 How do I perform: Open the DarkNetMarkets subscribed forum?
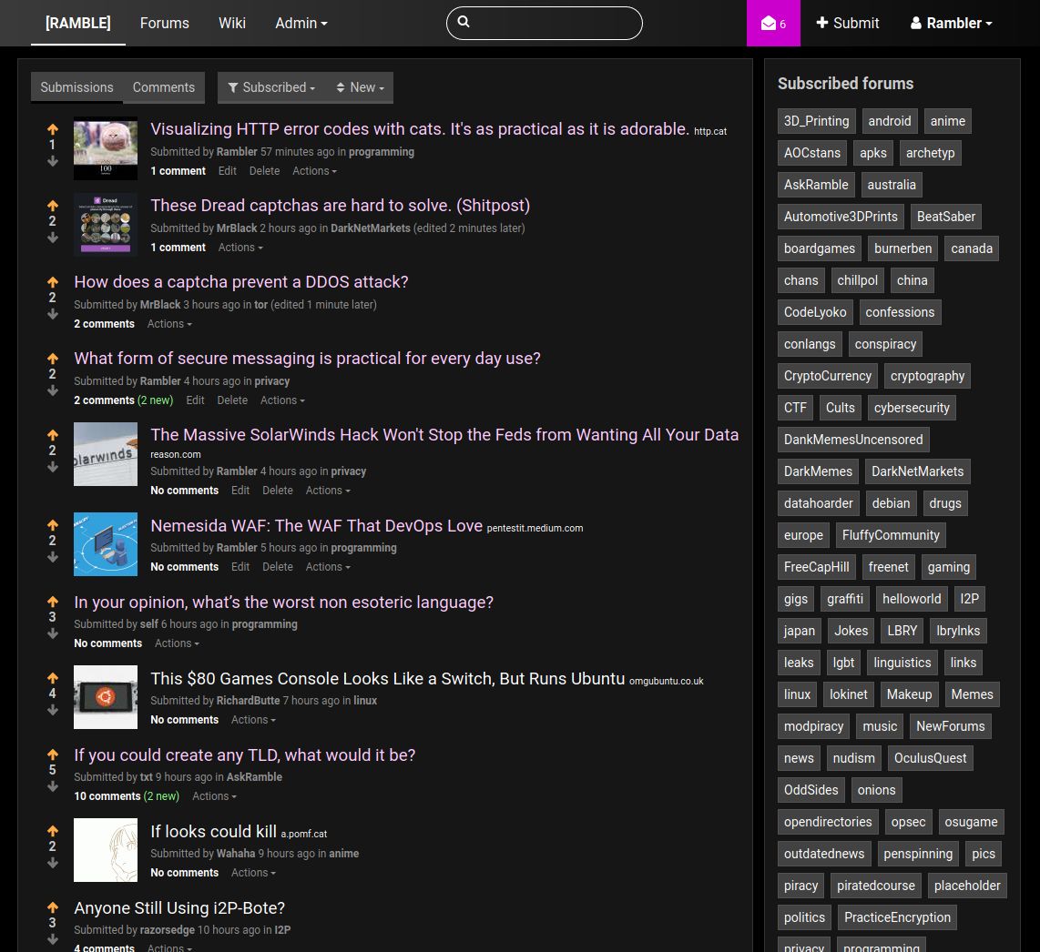[917, 471]
